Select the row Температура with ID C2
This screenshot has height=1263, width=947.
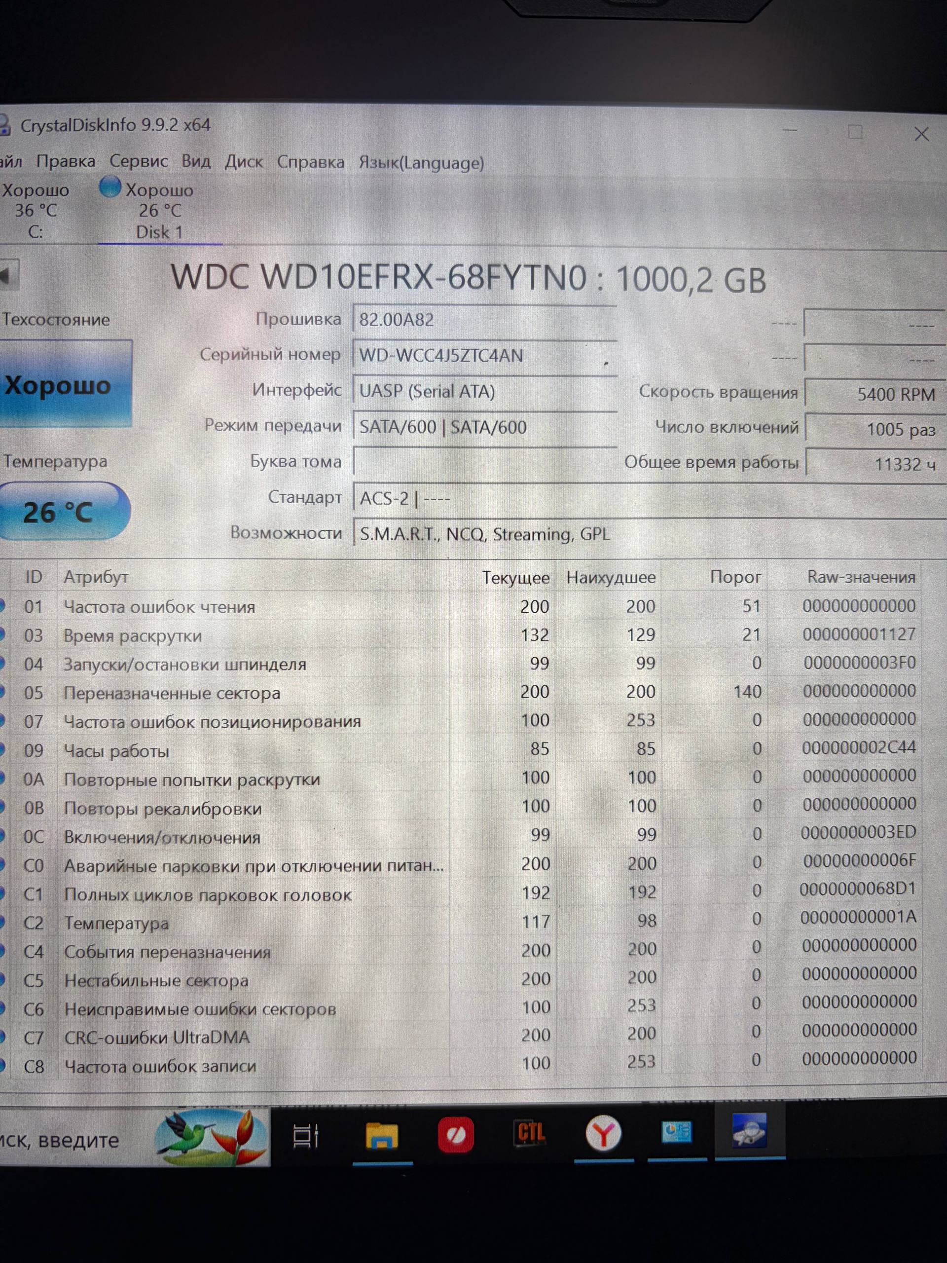461,921
